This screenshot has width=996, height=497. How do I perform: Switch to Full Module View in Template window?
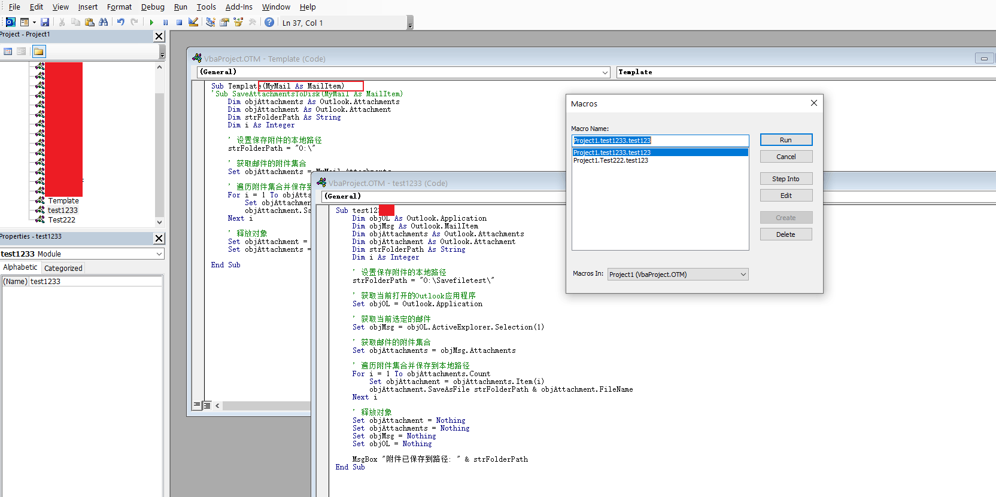207,405
